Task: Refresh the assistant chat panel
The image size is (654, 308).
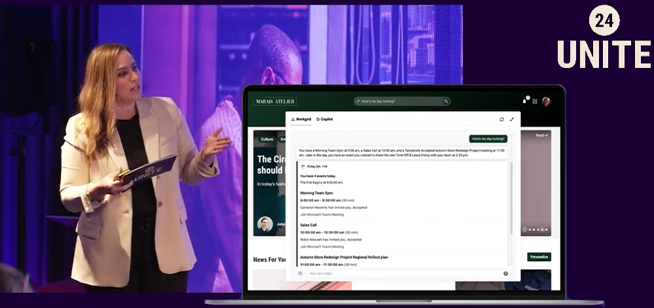Action: tap(501, 119)
